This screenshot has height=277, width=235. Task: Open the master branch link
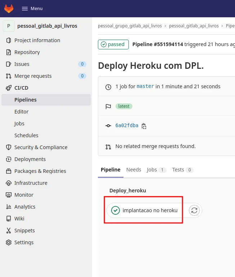(145, 86)
